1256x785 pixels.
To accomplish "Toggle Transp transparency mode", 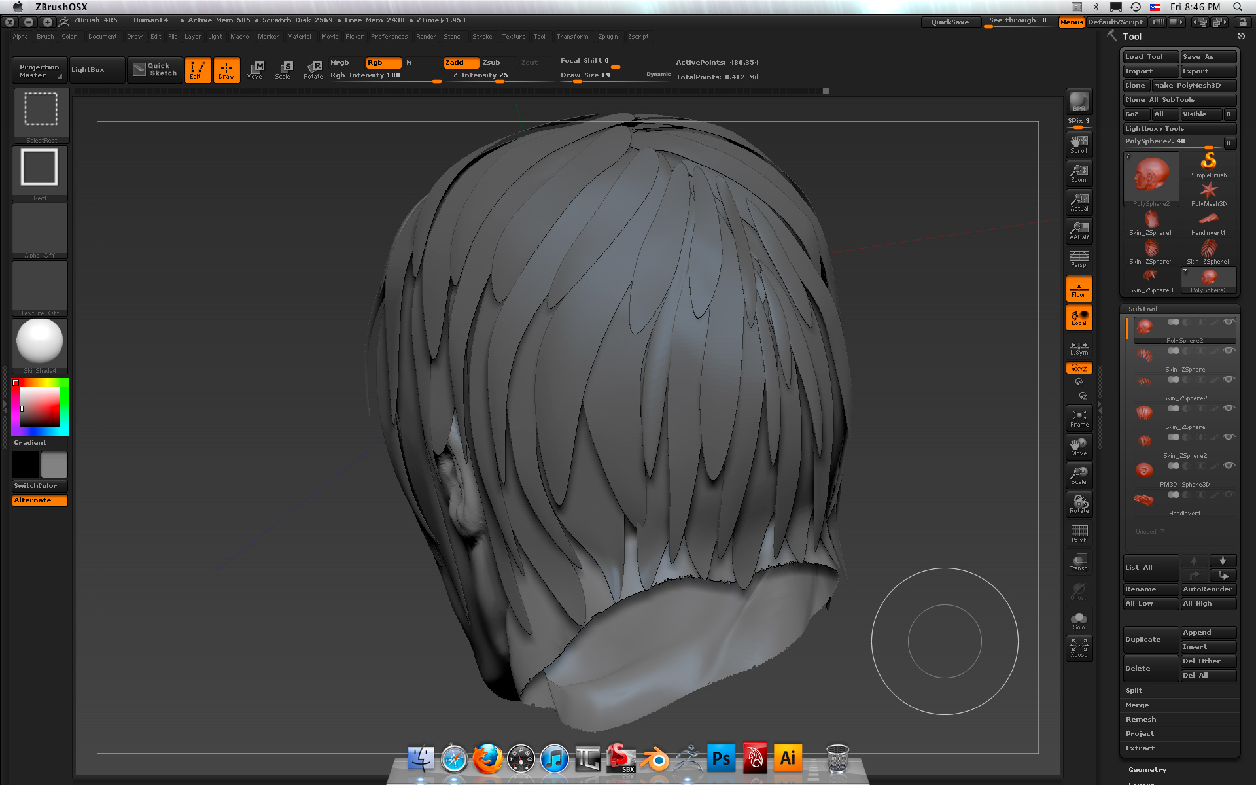I will [1079, 562].
